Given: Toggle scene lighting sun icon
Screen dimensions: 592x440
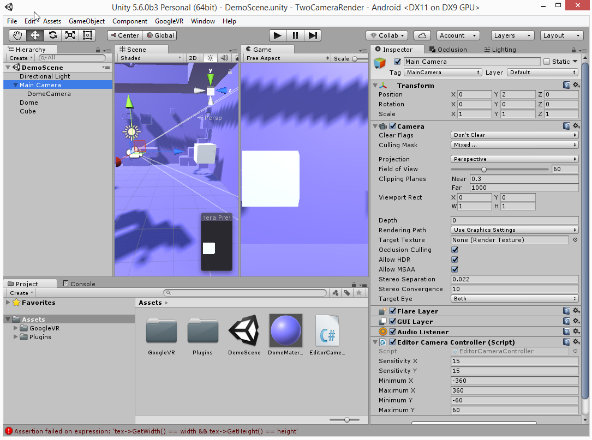Looking at the screenshot, I should (210, 58).
